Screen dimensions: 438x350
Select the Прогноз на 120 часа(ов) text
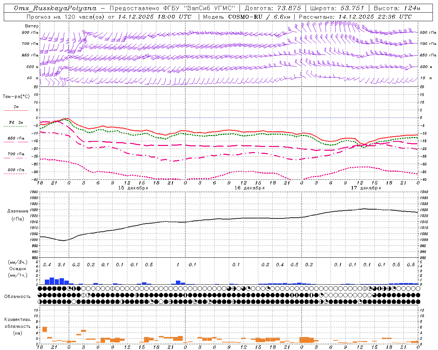tap(66, 17)
